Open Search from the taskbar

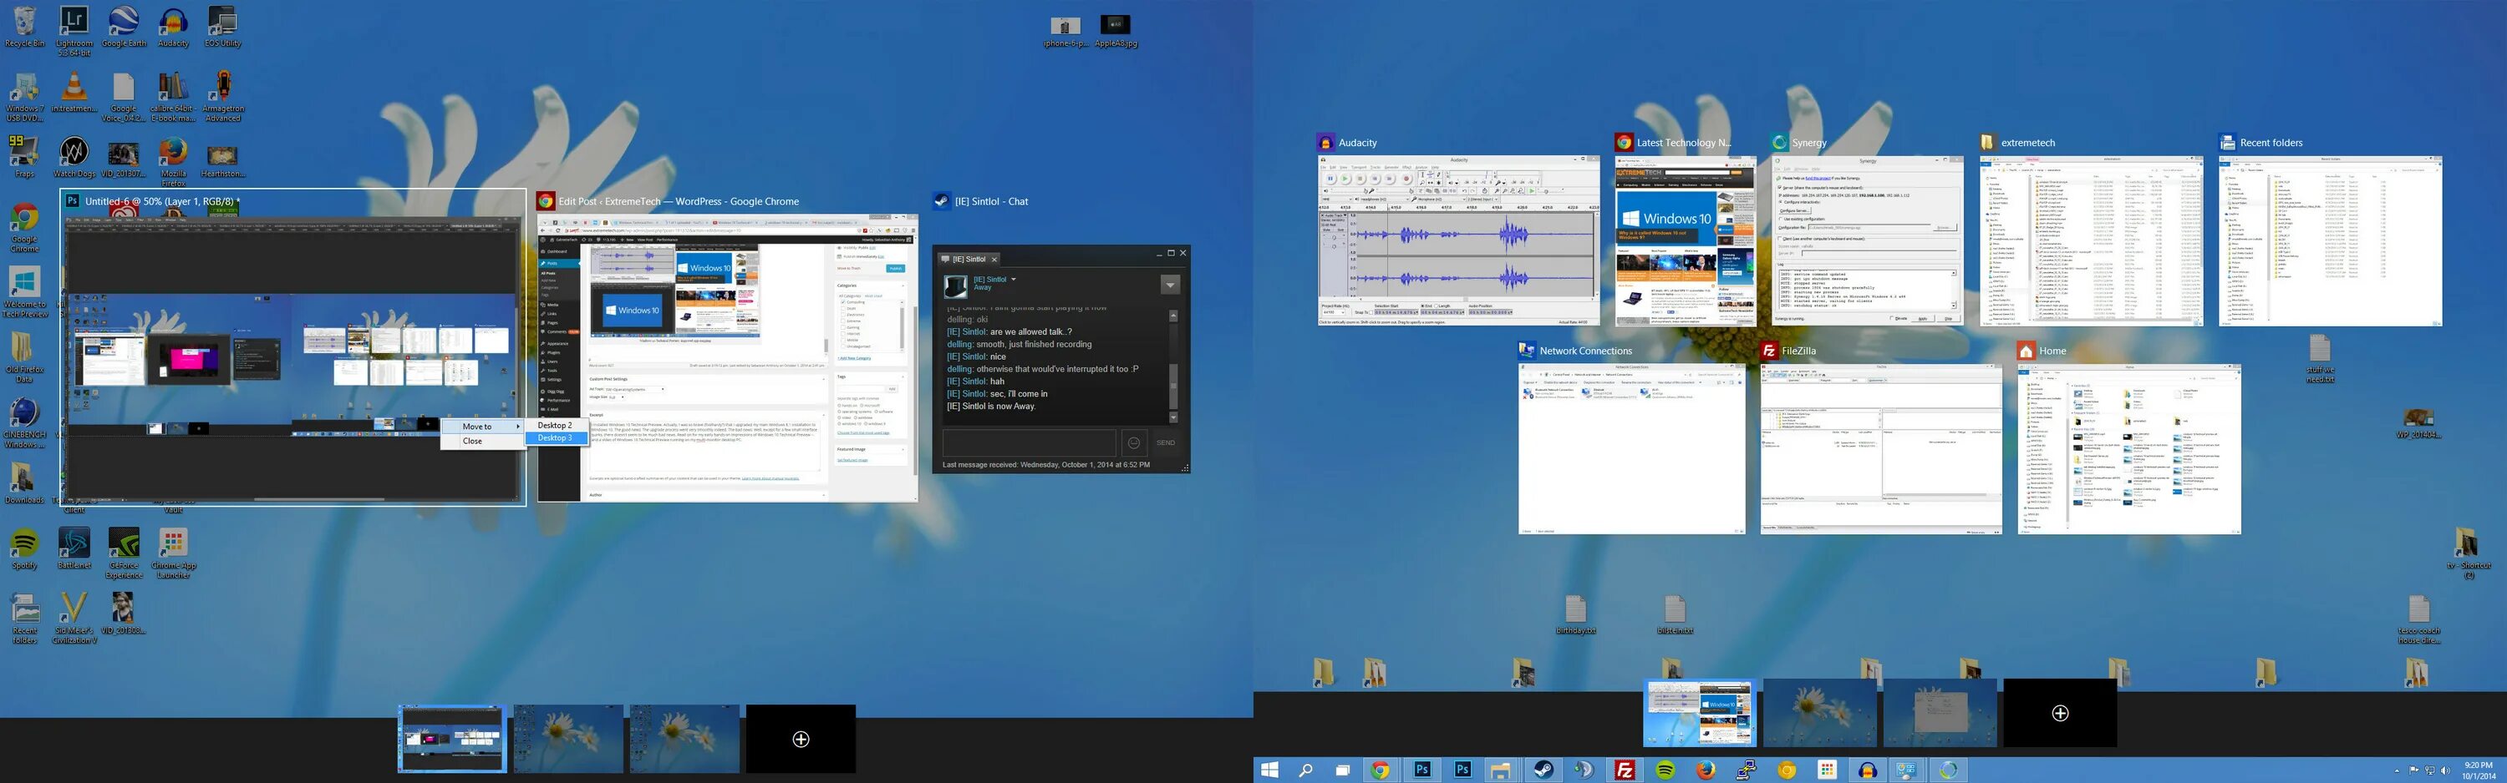[1306, 770]
